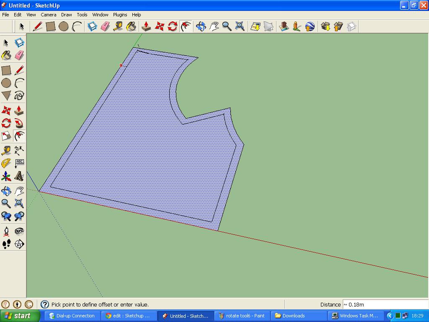Click the Next view tool
The width and height of the screenshot is (429, 322).
pos(19,216)
